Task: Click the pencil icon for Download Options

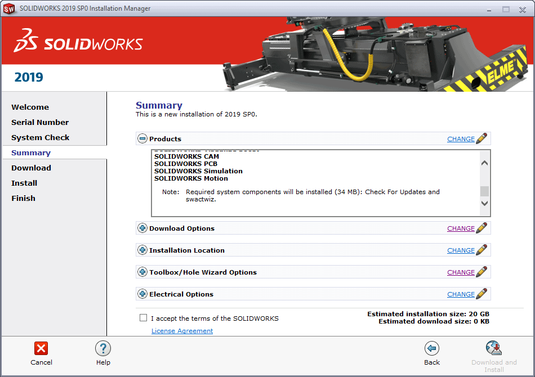Action: click(481, 228)
